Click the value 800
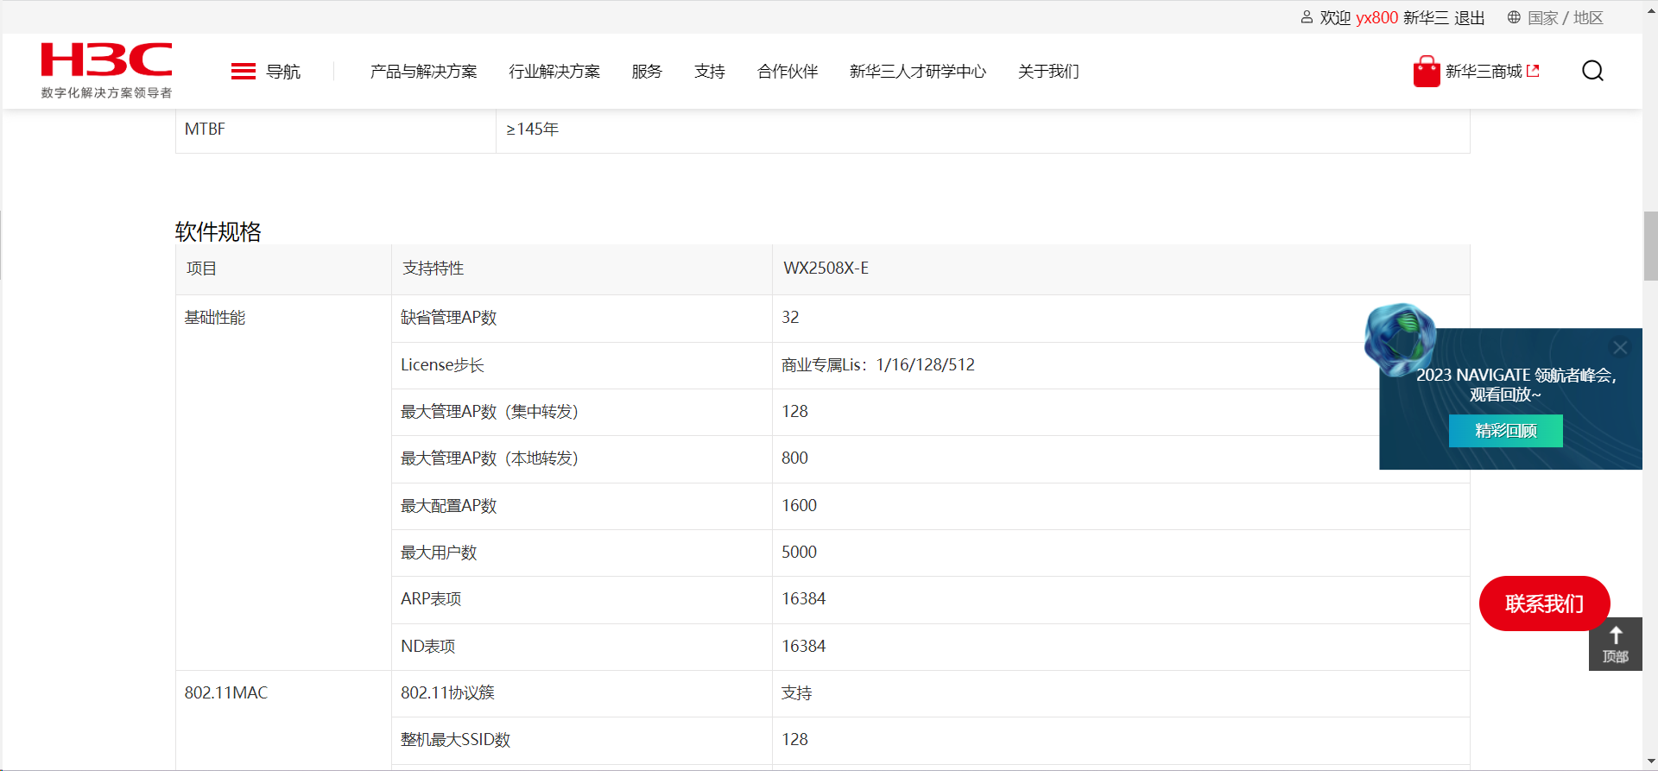The image size is (1658, 771). click(794, 458)
